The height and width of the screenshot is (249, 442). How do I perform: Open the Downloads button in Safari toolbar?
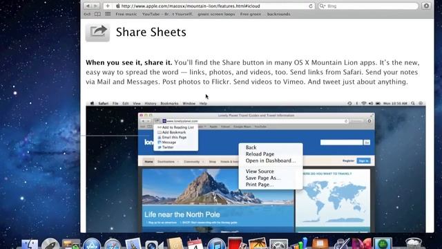click(x=426, y=6)
